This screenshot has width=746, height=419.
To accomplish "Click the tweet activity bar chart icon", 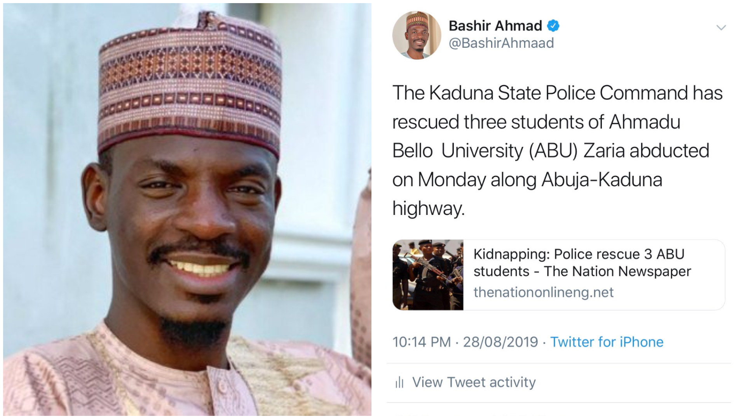I will click(x=399, y=383).
